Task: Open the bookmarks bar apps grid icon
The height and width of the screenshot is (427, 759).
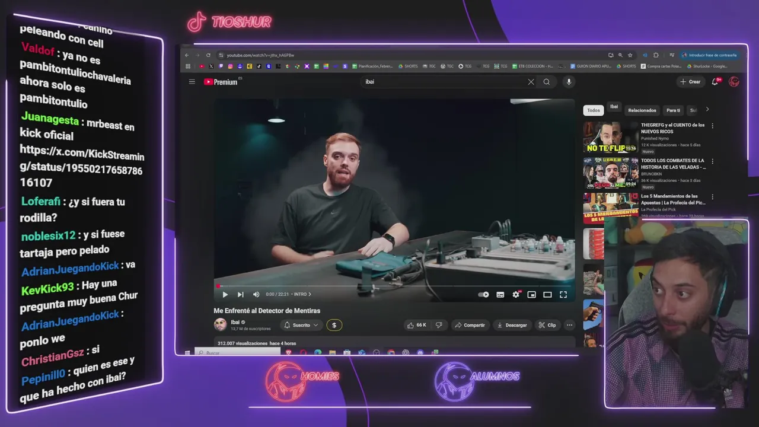Action: click(188, 66)
